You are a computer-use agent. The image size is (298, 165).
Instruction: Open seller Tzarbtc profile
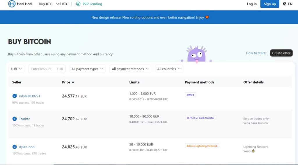tap(24, 119)
